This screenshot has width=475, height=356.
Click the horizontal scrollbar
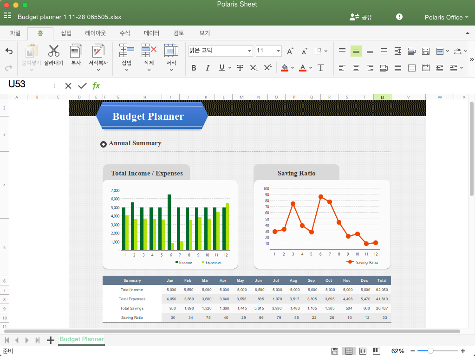232,331
